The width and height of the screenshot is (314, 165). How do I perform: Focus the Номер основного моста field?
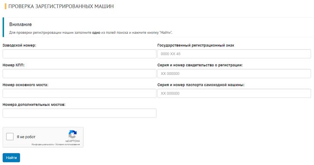click(x=80, y=93)
